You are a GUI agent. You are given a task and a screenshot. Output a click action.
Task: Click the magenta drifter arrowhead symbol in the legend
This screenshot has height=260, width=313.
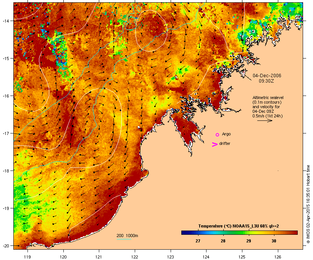point(215,145)
